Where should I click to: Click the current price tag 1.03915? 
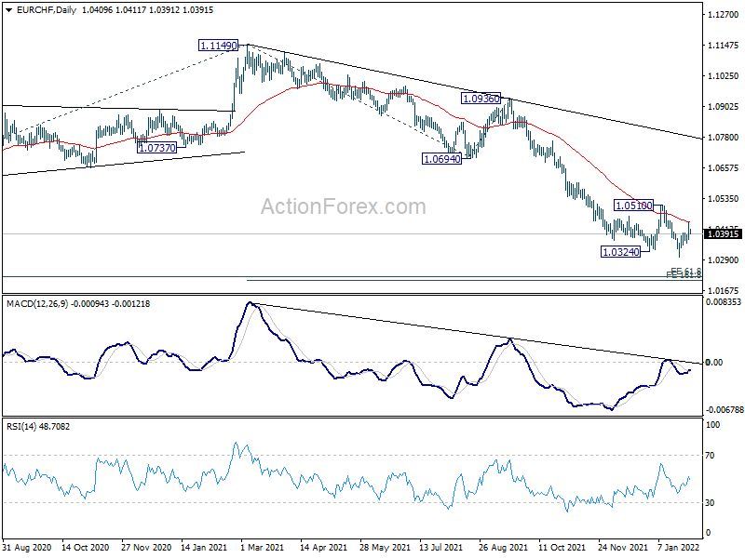coord(724,233)
